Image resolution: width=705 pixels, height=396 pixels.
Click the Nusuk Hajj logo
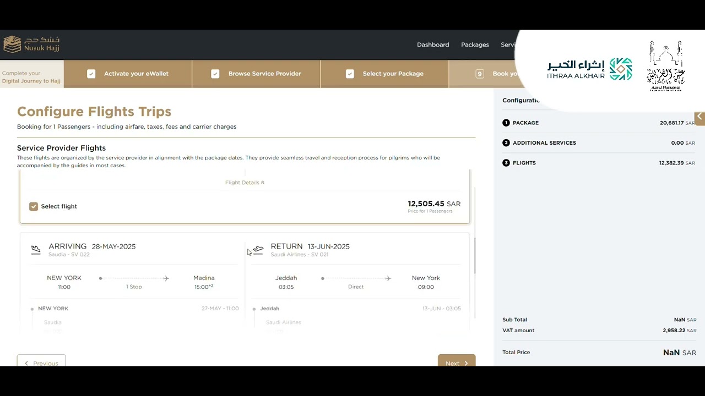coord(31,44)
